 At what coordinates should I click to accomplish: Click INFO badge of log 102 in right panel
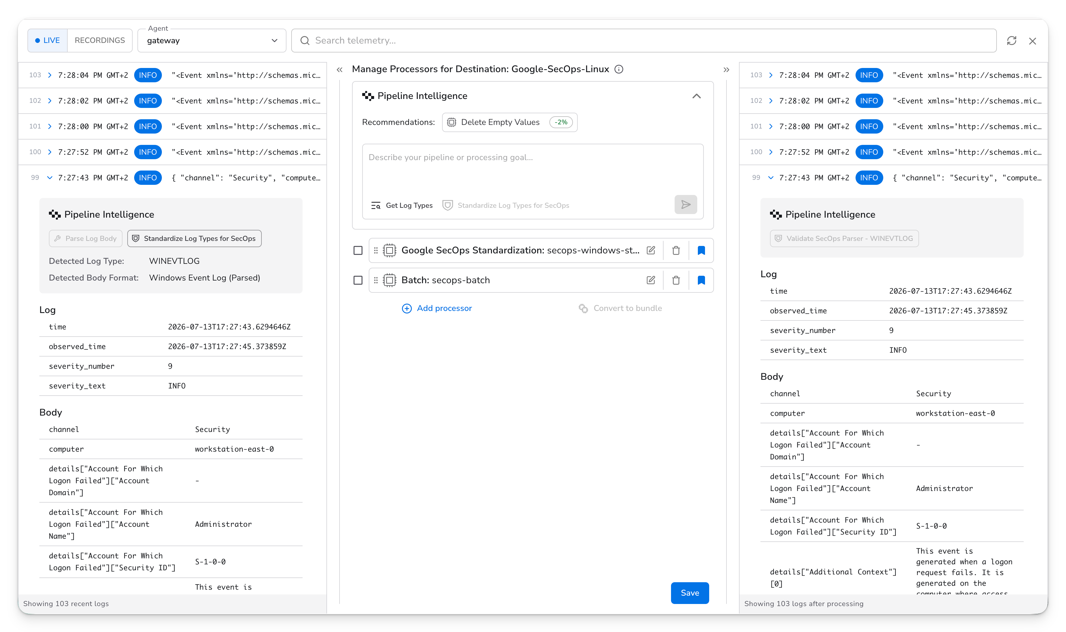click(x=869, y=101)
